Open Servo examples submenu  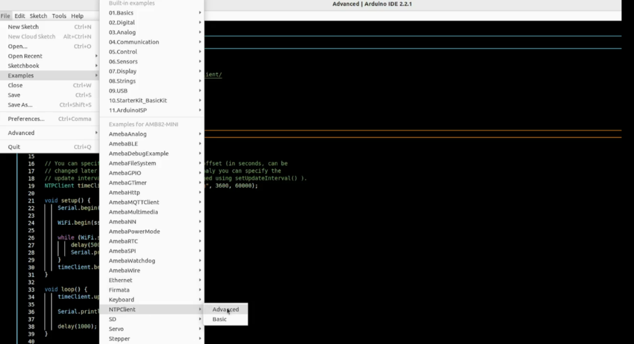(x=152, y=329)
